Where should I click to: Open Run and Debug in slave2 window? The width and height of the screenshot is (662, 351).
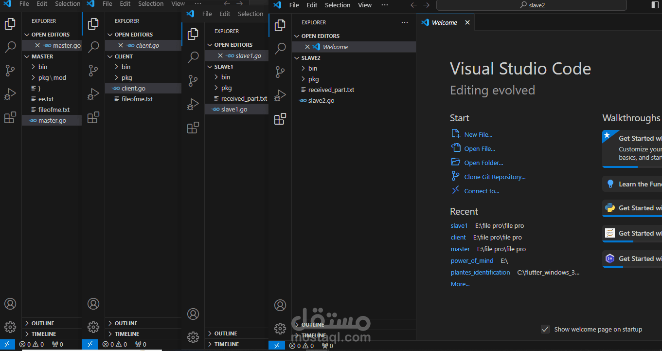coord(280,95)
